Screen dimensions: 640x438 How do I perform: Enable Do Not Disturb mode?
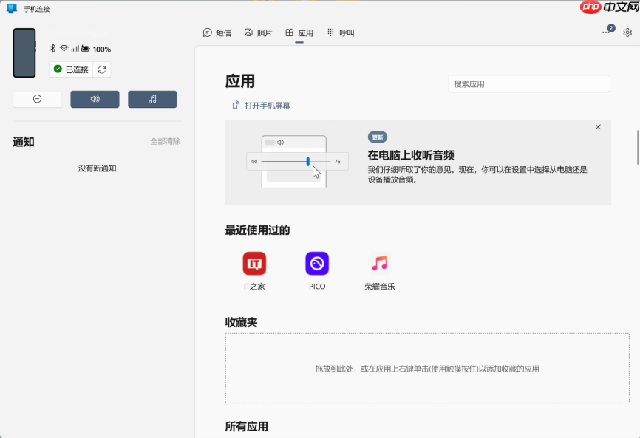tap(37, 98)
